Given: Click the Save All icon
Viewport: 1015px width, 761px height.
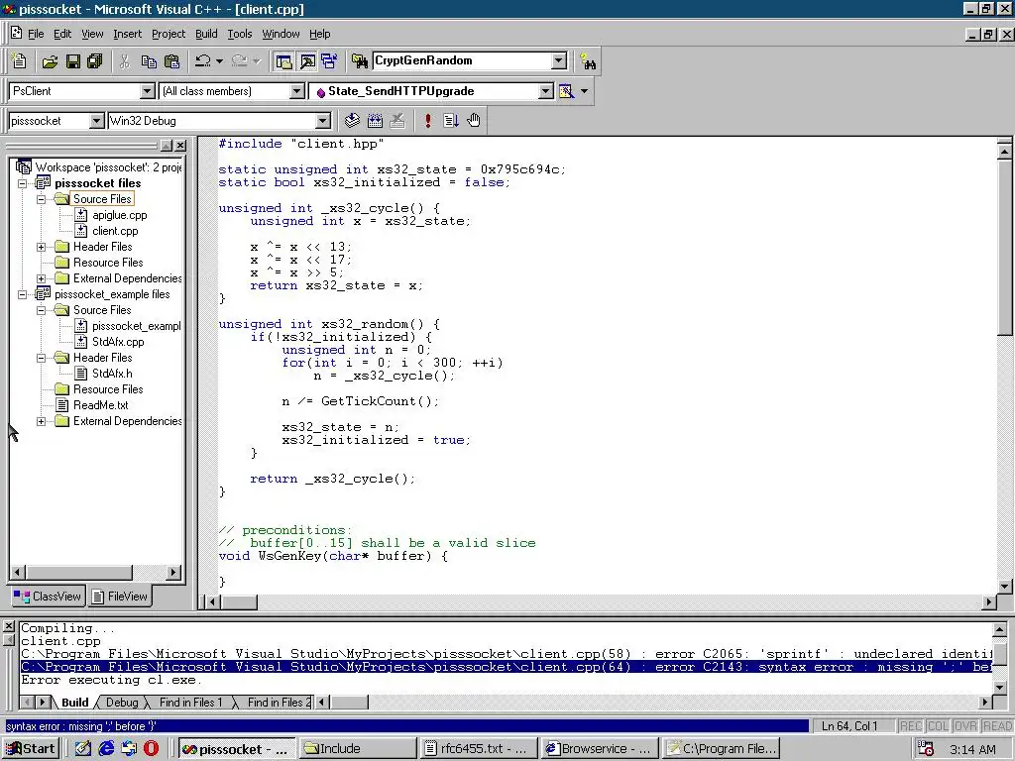Looking at the screenshot, I should click(x=95, y=60).
